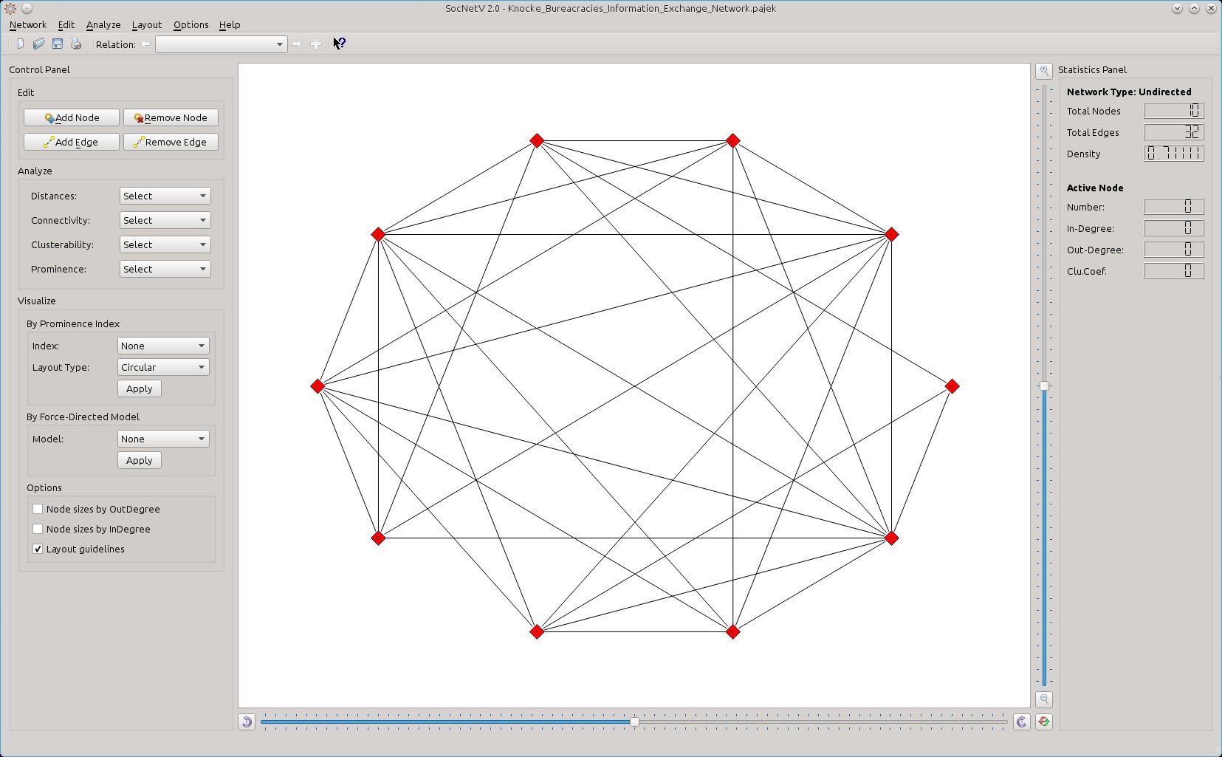The height and width of the screenshot is (757, 1222).
Task: Click the add new relation plus icon
Action: [316, 44]
